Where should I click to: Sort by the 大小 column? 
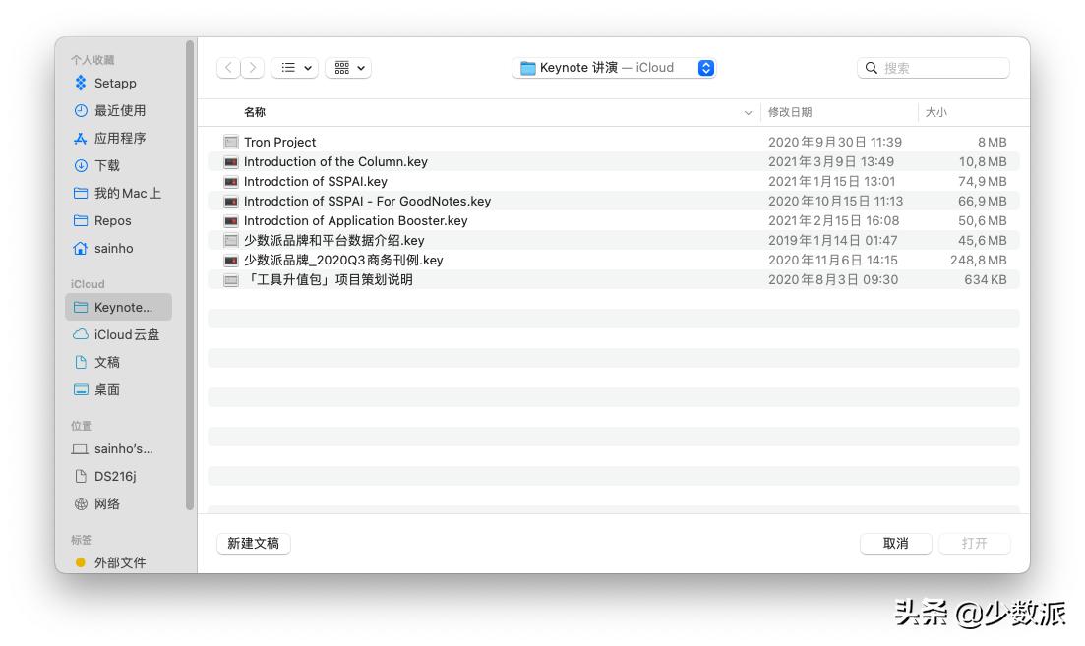pyautogui.click(x=935, y=112)
